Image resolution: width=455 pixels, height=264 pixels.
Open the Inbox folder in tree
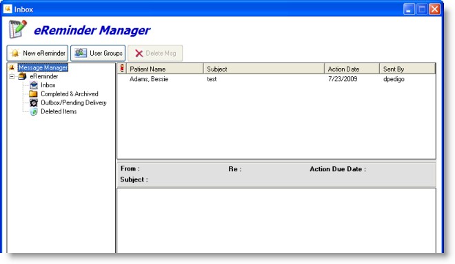click(48, 85)
